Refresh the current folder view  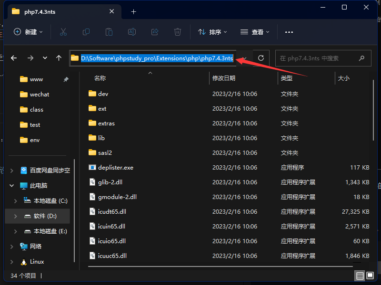(x=261, y=58)
